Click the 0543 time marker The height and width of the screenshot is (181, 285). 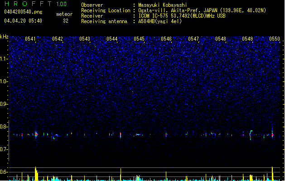85,39
